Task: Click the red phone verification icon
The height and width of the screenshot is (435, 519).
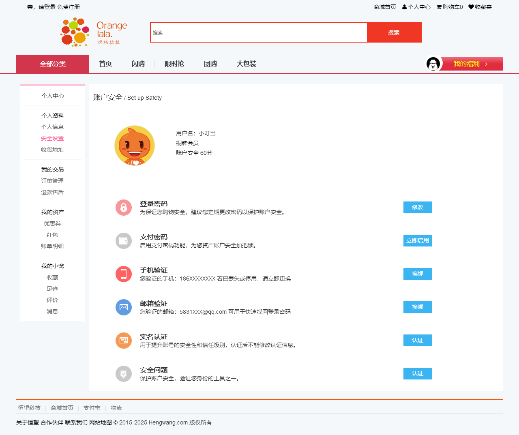Action: click(x=124, y=274)
